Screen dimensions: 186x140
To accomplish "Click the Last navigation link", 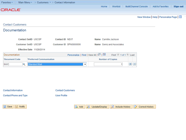I will (132, 55).
